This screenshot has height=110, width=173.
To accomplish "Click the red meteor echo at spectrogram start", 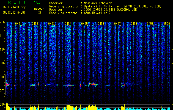I will (x=8, y=84).
